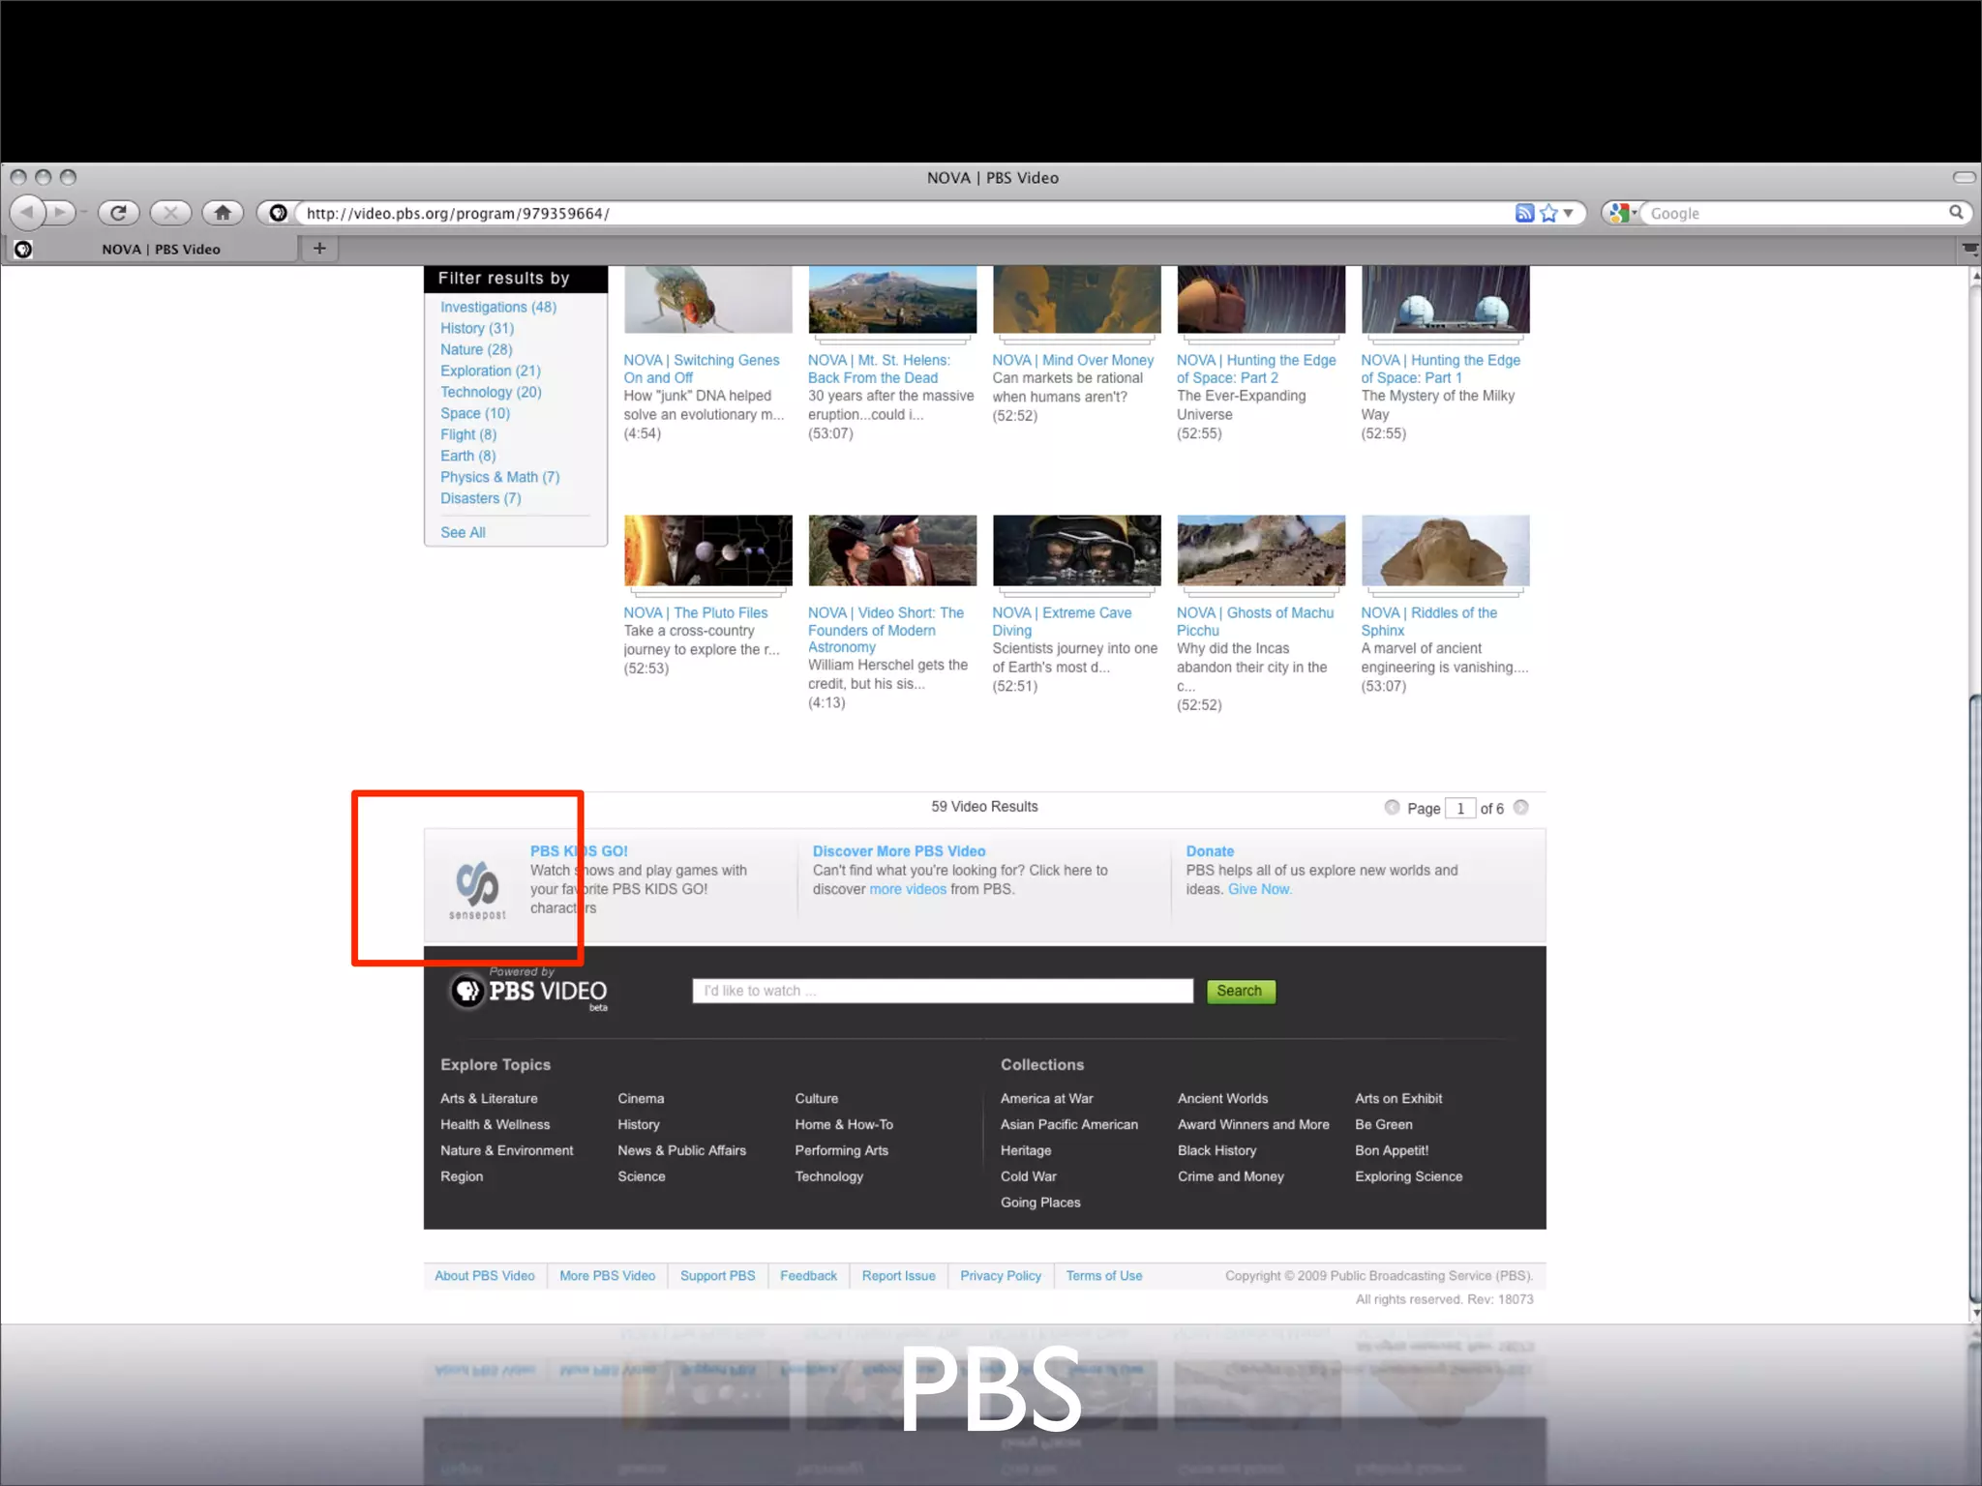This screenshot has width=1982, height=1486.
Task: Filter results by Space (10)
Action: 475,413
